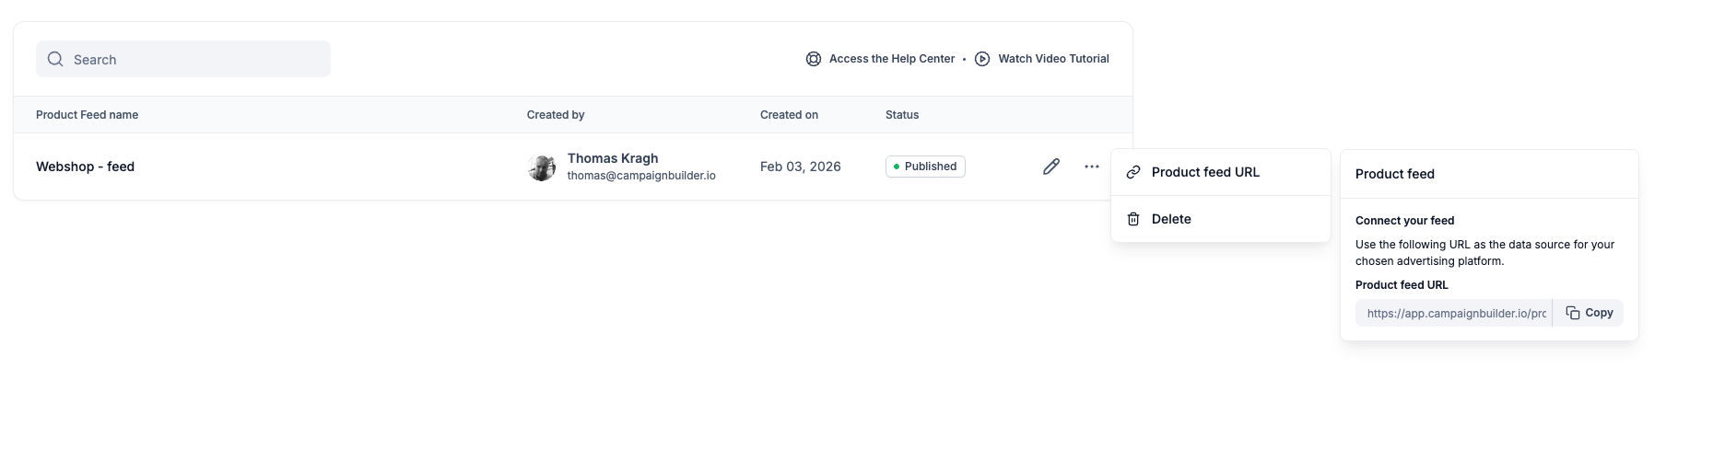Click the trash can icon in menu
This screenshot has width=1713, height=460.
click(1133, 219)
